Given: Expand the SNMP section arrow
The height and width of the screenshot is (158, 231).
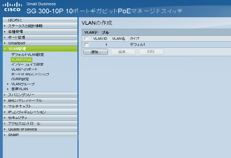Looking at the screenshot, I should pos(5,135).
